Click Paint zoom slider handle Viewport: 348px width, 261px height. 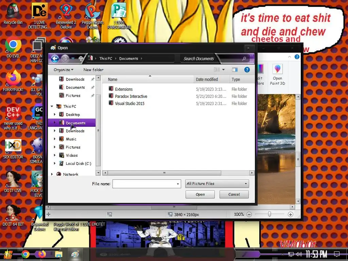pos(269,214)
